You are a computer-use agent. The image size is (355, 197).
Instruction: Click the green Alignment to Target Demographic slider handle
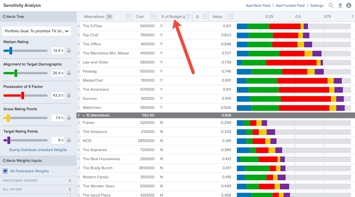point(16,73)
